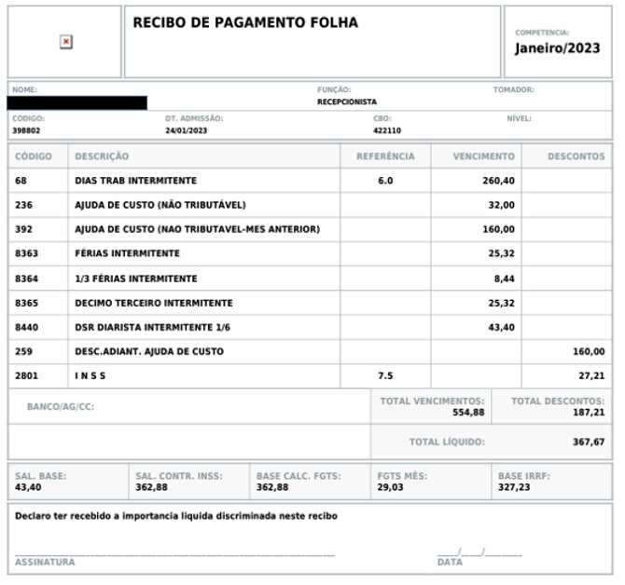Click the competência value Janeiro/2023

[557, 48]
